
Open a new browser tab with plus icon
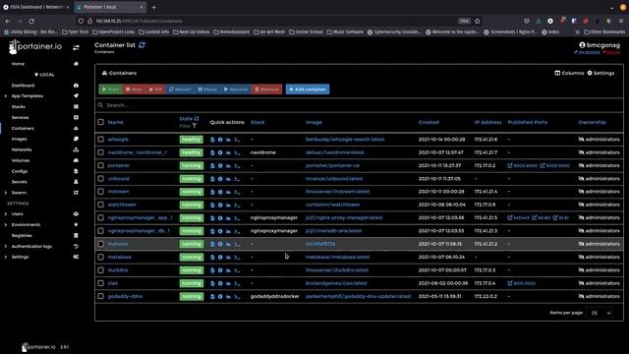click(x=153, y=7)
